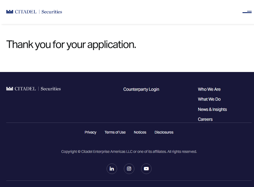Open the hamburger menu in the header

pos(247,12)
